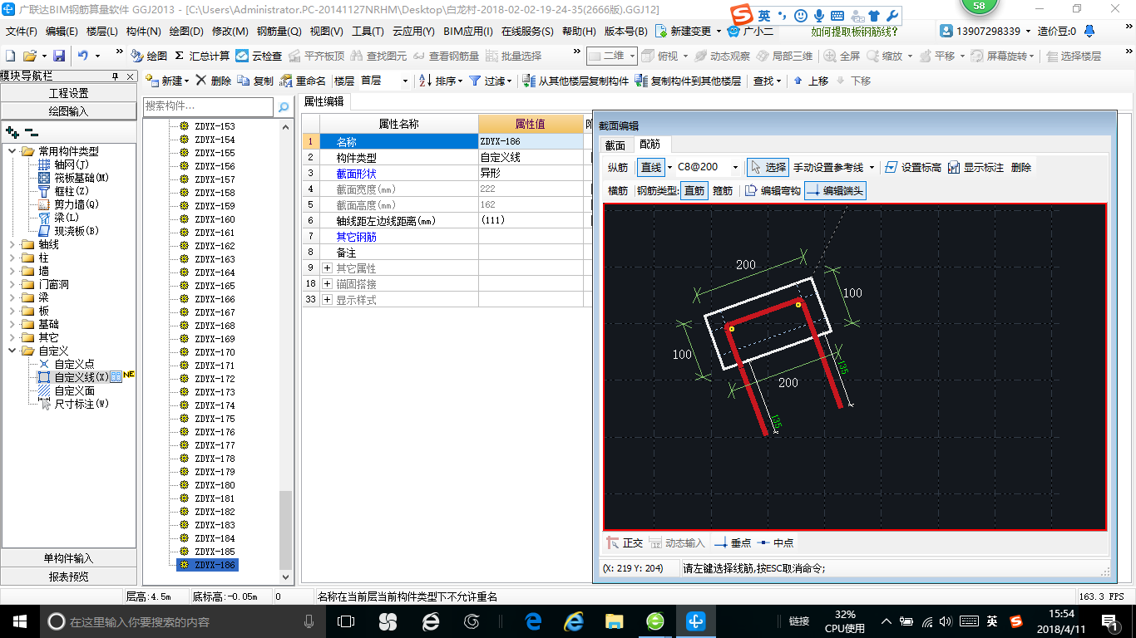Expand 显示样式 row
The width and height of the screenshot is (1136, 638).
coord(328,300)
